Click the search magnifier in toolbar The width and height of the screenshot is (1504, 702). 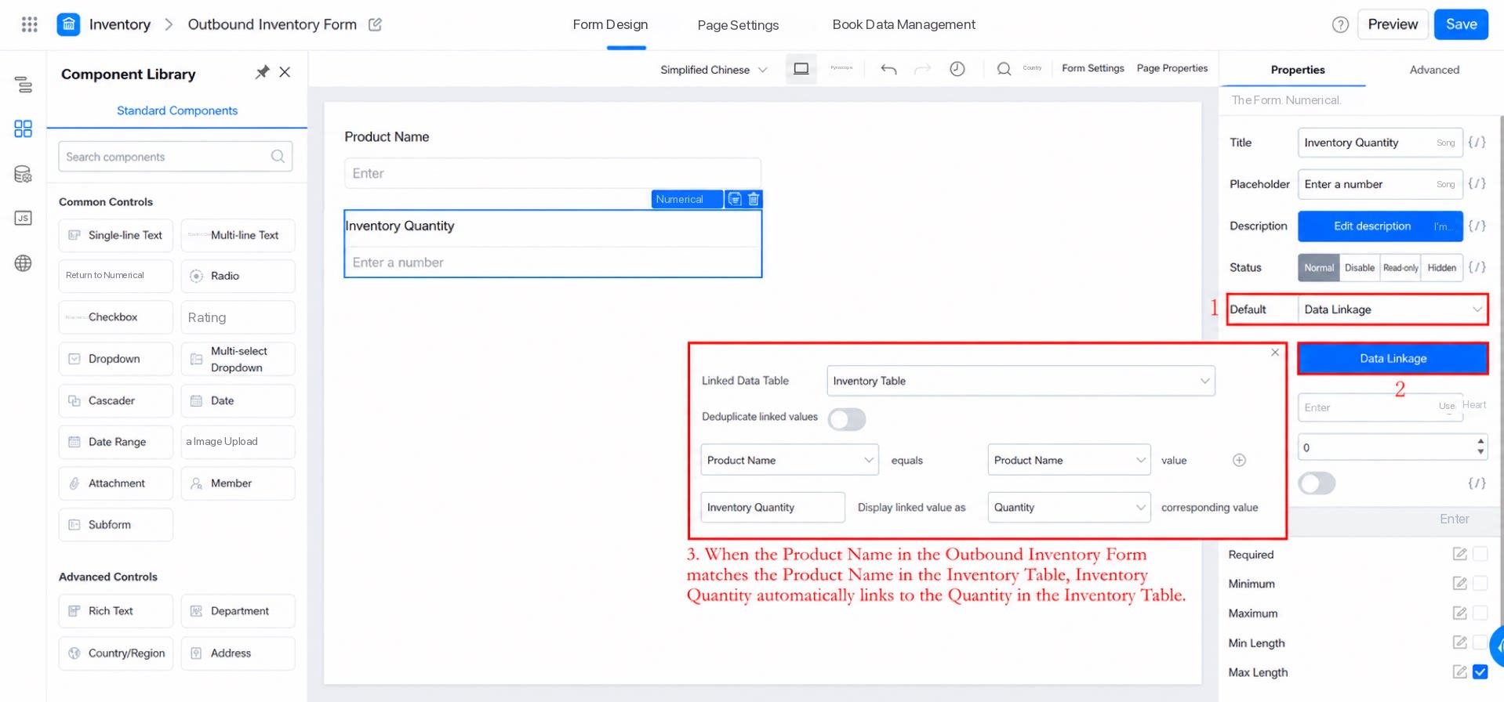click(x=1004, y=69)
